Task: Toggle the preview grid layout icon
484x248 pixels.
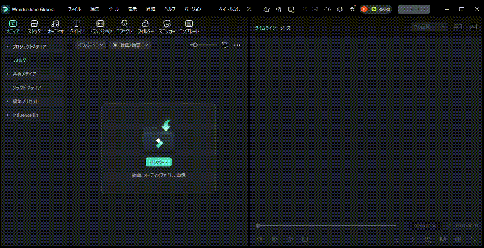Action: click(x=458, y=27)
